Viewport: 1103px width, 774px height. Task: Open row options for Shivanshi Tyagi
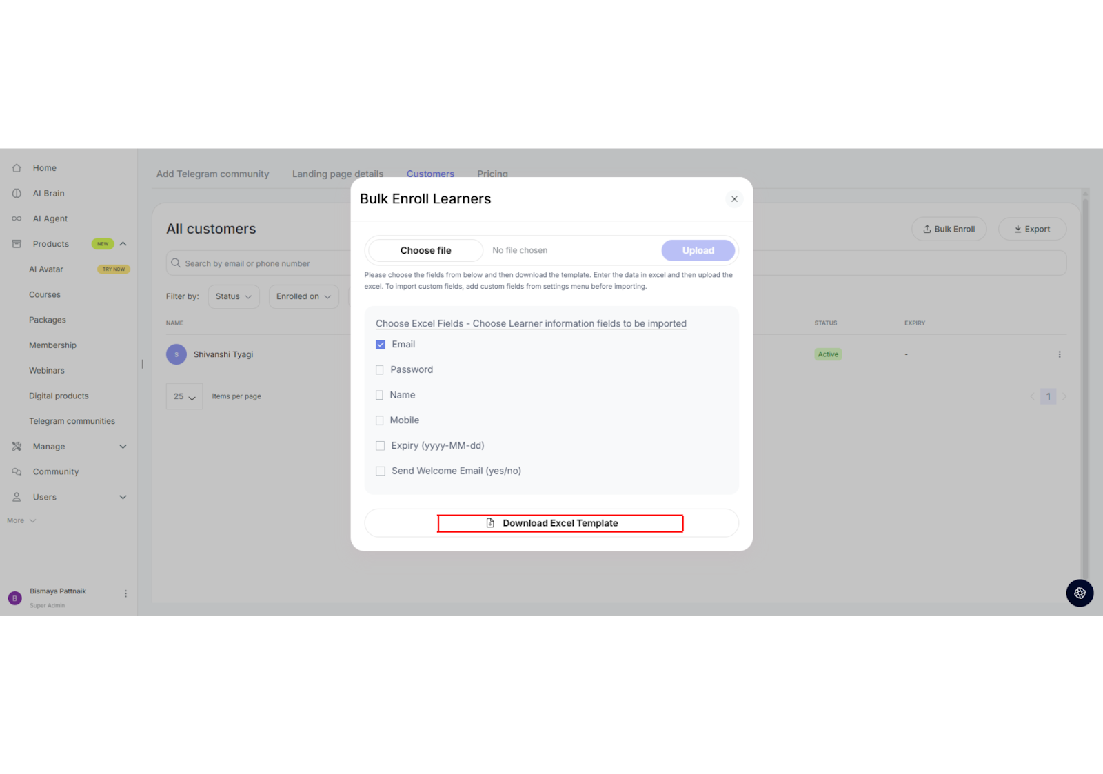click(1060, 354)
